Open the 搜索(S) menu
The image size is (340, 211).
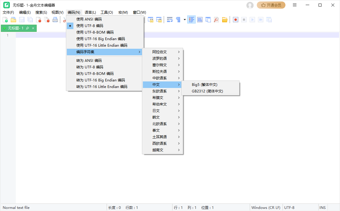coord(41,12)
